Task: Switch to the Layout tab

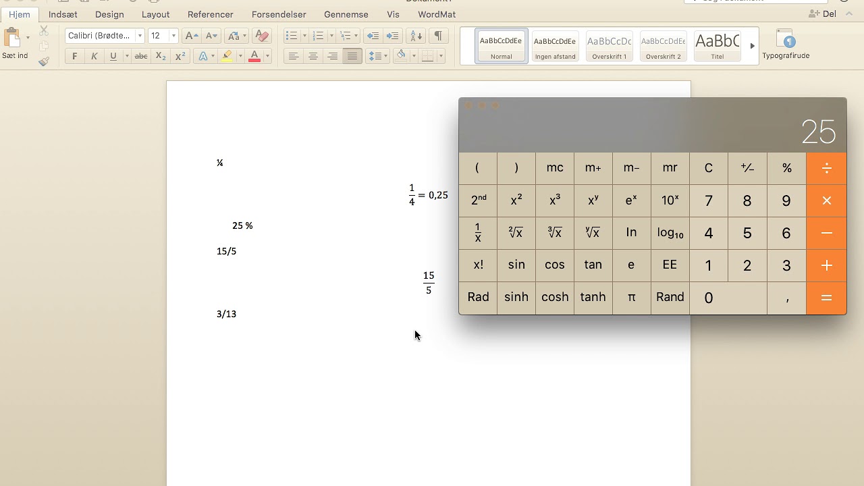Action: coord(155,14)
